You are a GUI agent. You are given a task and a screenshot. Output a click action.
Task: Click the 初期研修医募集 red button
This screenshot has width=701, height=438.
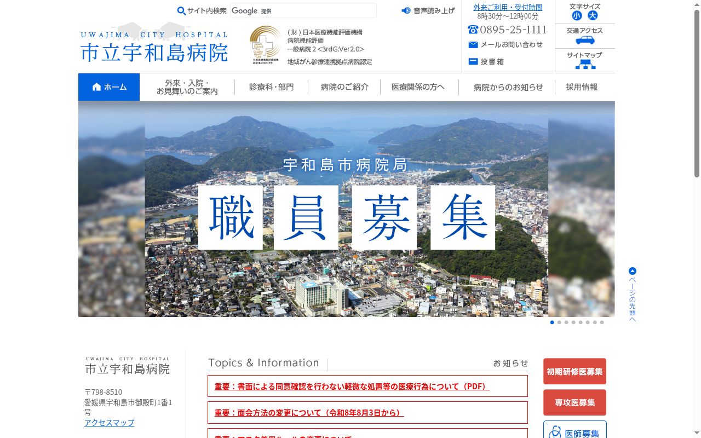(x=574, y=371)
